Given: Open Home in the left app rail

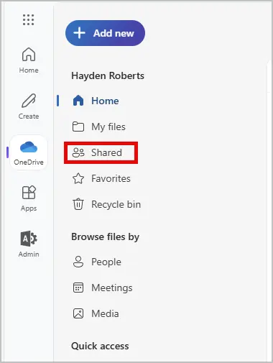Looking at the screenshot, I should click(x=29, y=60).
